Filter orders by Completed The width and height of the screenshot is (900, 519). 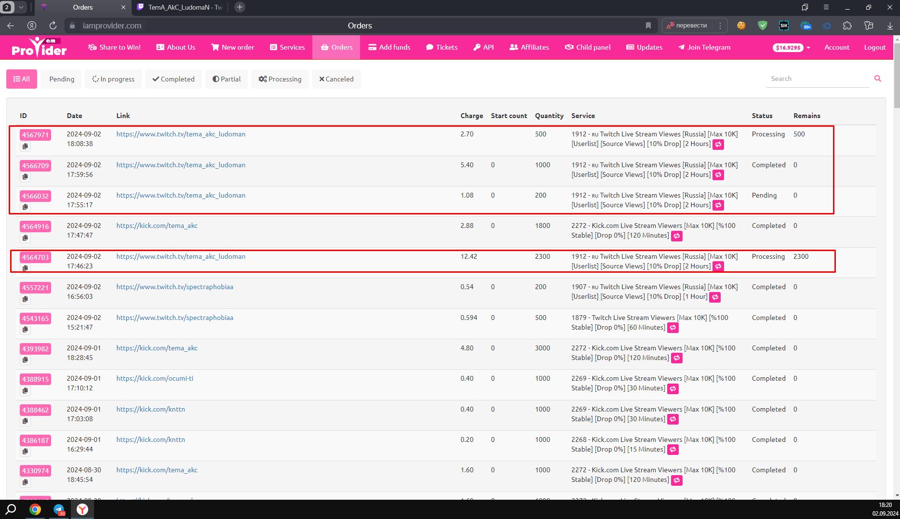174,79
